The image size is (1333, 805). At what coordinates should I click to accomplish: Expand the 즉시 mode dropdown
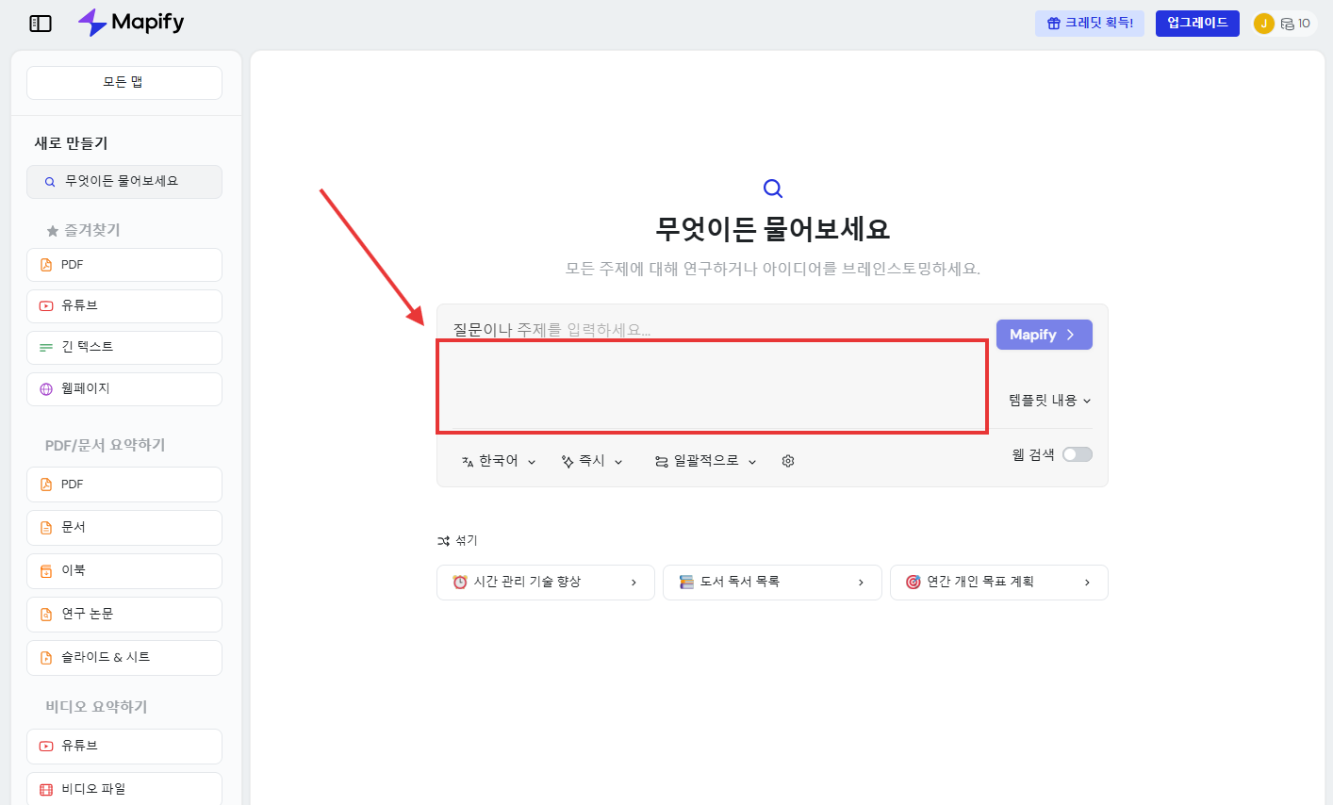tap(592, 460)
